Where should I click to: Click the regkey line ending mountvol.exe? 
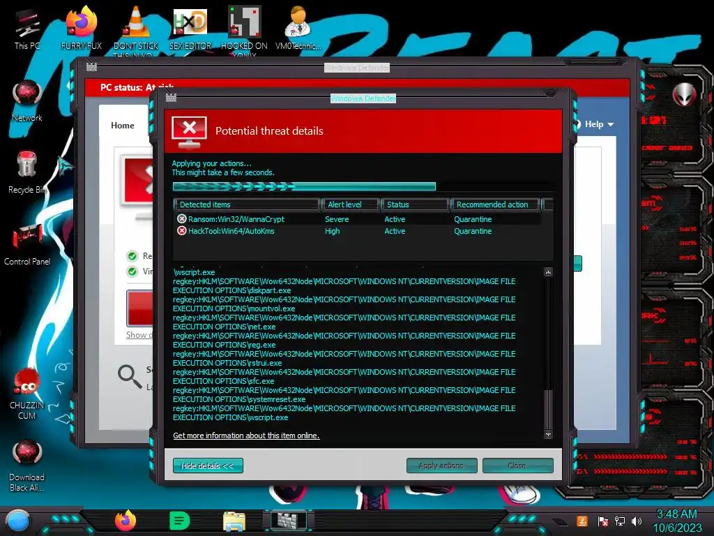coord(344,304)
